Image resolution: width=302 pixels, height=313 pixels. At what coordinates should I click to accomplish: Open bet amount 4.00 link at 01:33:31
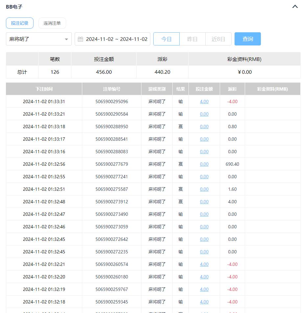[204, 101]
